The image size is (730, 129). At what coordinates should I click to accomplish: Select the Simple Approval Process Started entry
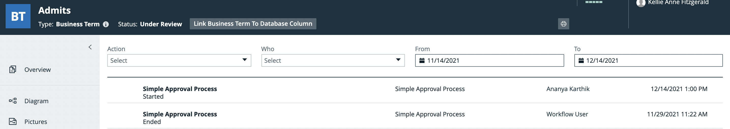click(x=180, y=92)
